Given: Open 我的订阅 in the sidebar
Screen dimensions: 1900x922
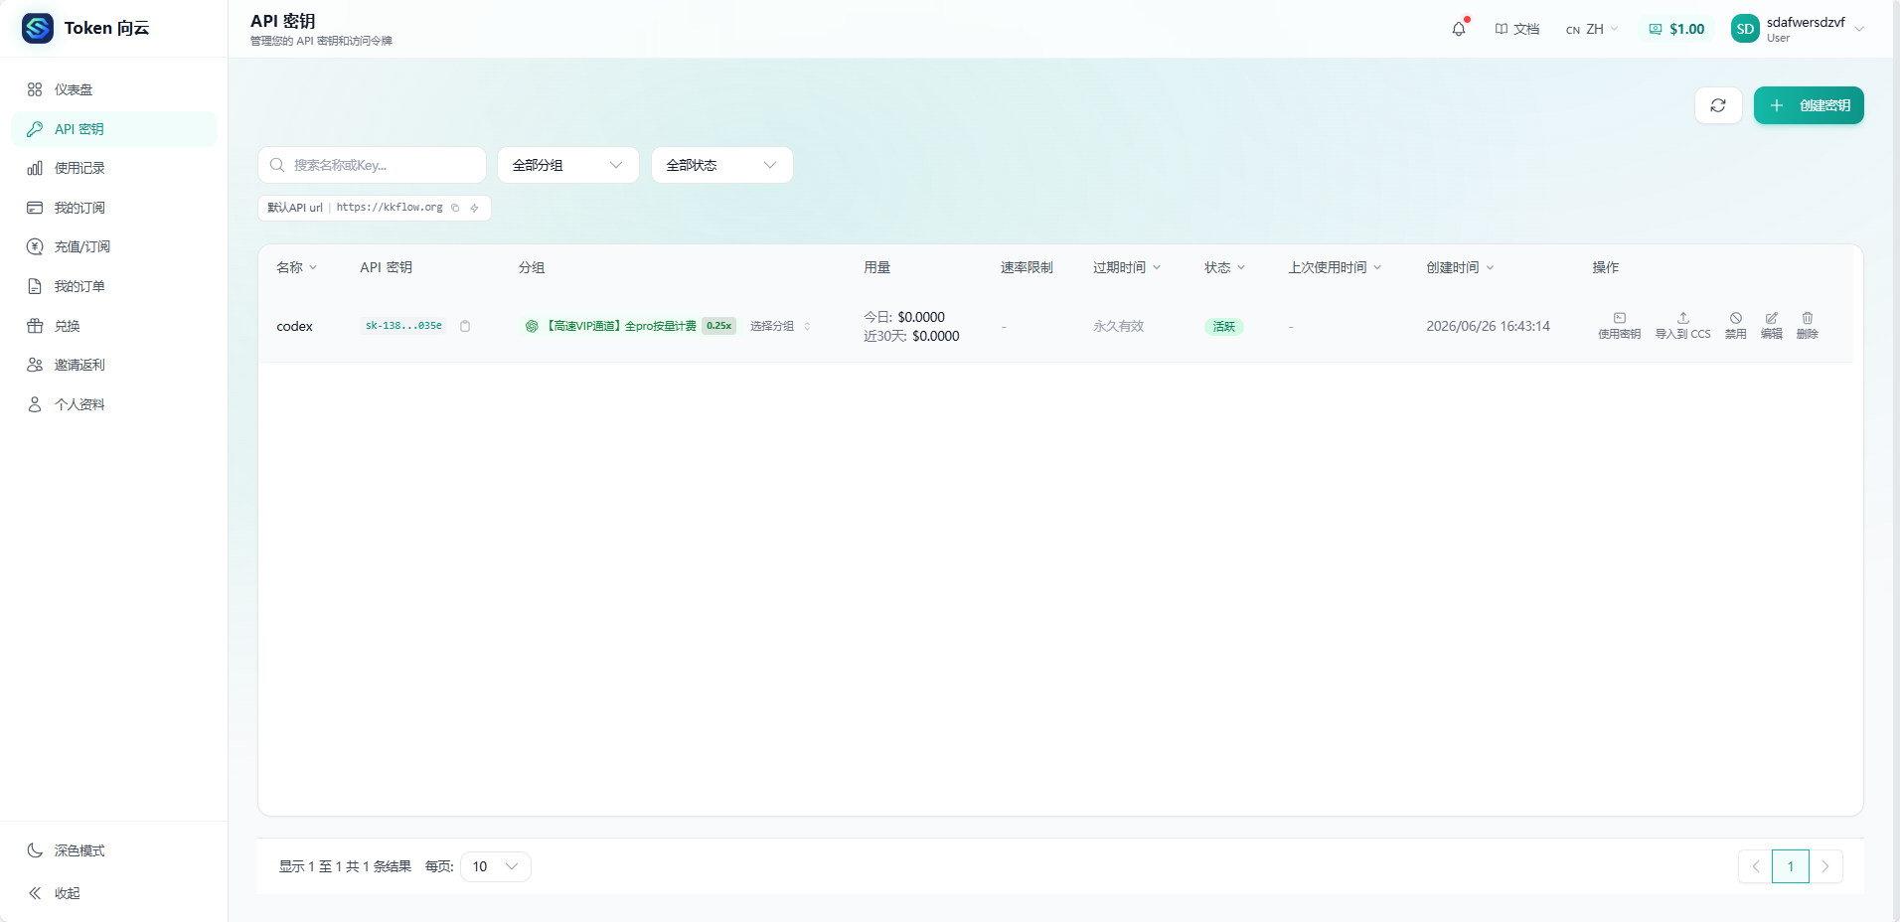Looking at the screenshot, I should pyautogui.click(x=114, y=208).
